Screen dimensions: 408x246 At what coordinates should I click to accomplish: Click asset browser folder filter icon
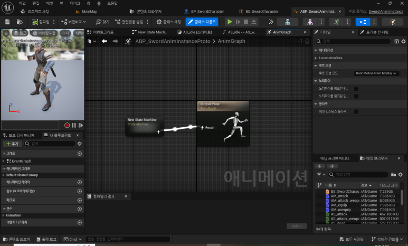point(393,174)
